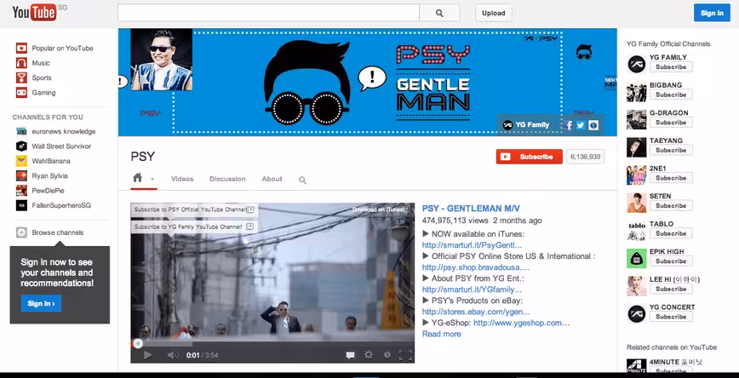
Task: Click the Twitter icon on banner
Action: pos(581,125)
